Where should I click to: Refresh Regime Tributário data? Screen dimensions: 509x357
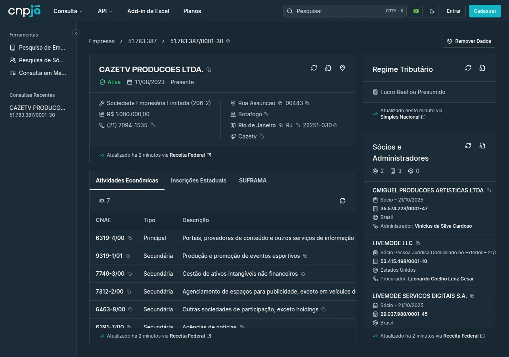tap(468, 68)
